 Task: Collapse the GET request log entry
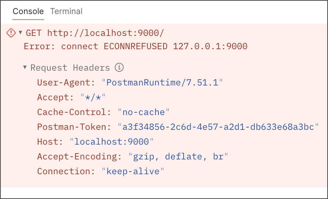[x=21, y=33]
